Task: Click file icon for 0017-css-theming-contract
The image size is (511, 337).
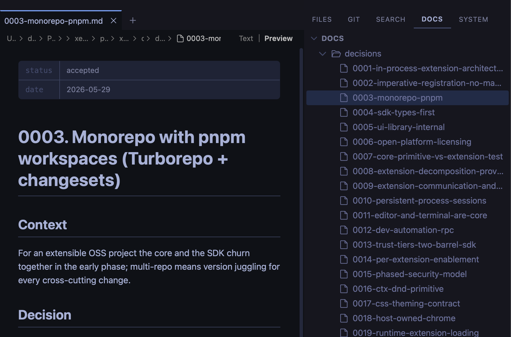Action: (344, 304)
